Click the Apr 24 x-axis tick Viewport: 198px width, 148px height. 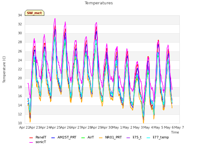point(45,127)
